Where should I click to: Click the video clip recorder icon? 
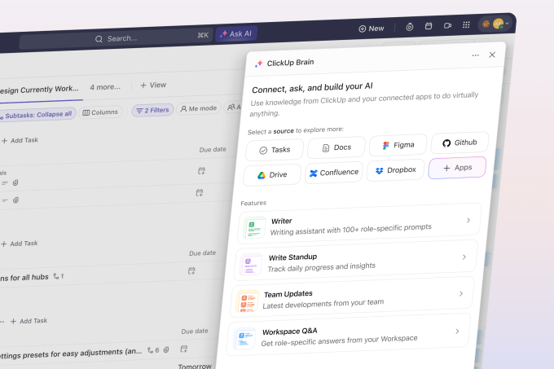[447, 25]
